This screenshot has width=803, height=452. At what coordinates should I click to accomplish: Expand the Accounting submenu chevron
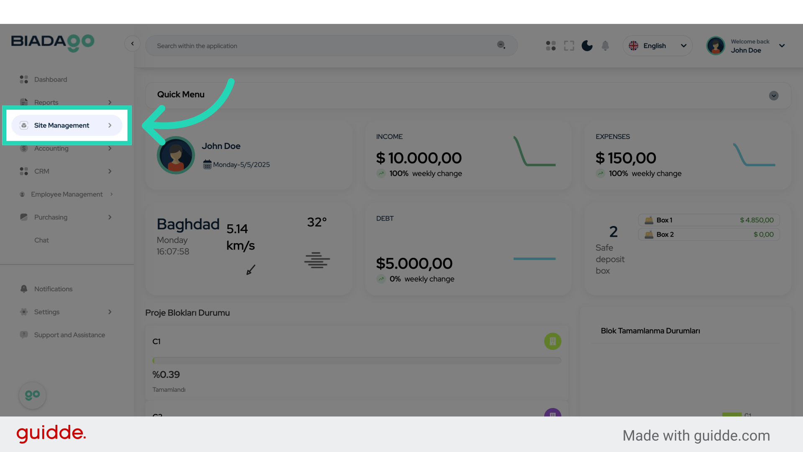(110, 148)
